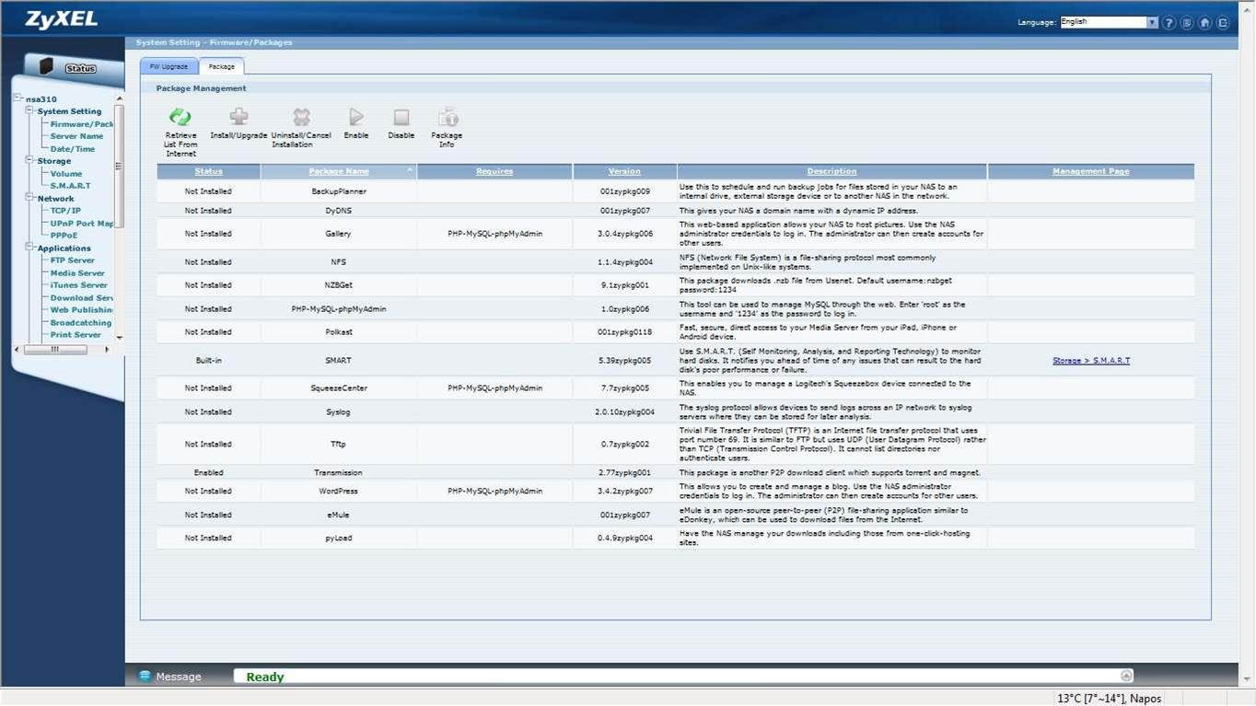Click the Management Page column header

point(1091,171)
